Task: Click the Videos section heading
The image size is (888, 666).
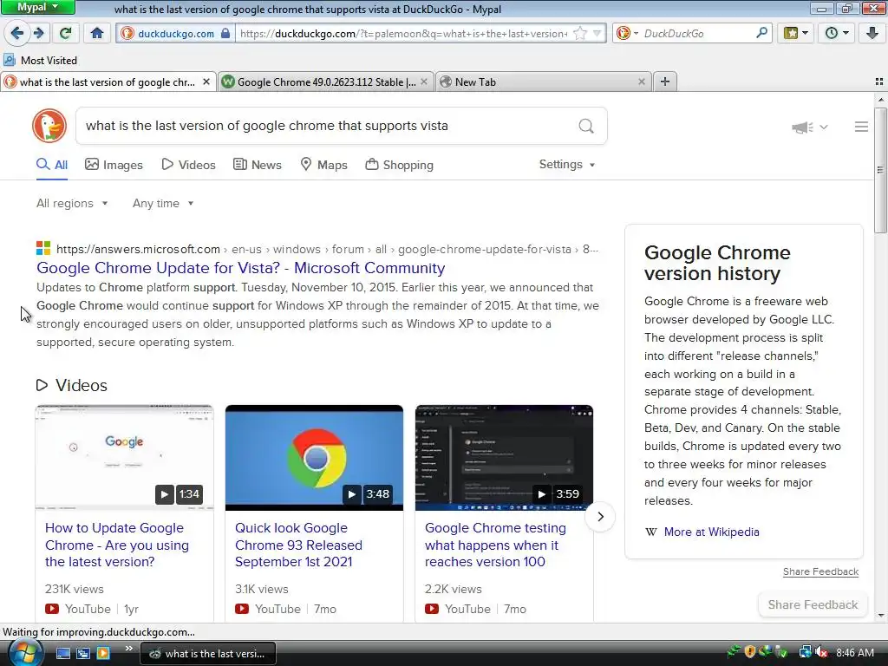Action: (71, 386)
